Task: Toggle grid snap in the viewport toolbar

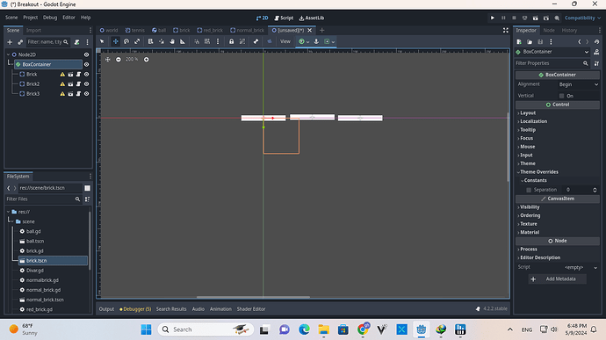Action: 207,41
